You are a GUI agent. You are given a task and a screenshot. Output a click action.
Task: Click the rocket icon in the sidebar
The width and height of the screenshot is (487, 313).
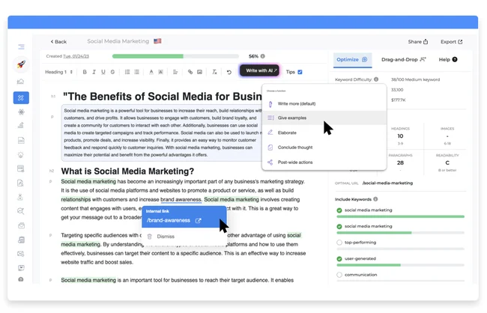[x=21, y=64]
